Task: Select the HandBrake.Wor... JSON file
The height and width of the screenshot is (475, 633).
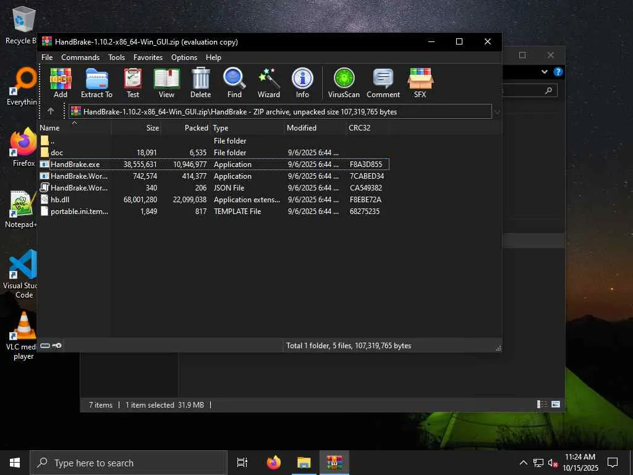Action: coord(214,187)
